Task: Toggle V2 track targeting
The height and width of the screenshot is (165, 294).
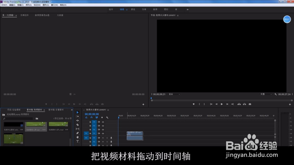Action: point(94,130)
